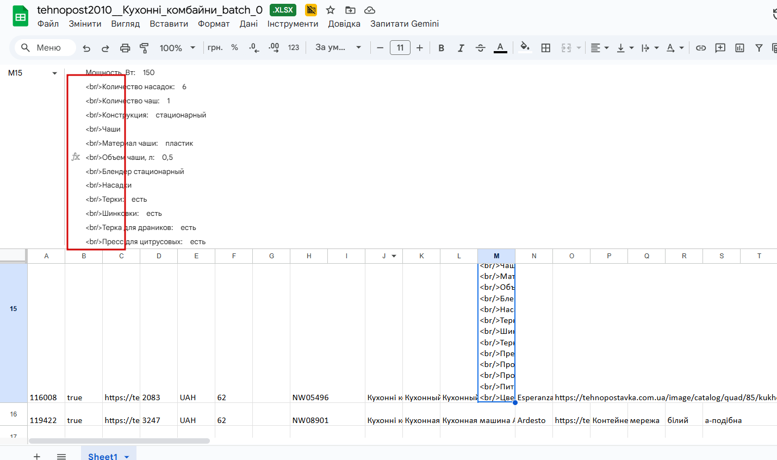Screen dimensions: 777x460
Task: Open the Sheet1 tab options arrow
Action: (x=127, y=457)
